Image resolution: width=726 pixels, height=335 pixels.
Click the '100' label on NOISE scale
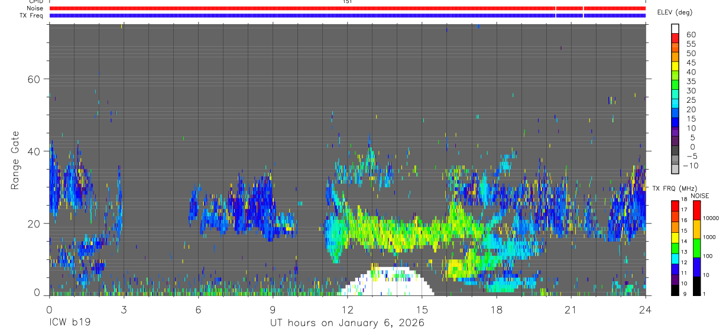(708, 256)
